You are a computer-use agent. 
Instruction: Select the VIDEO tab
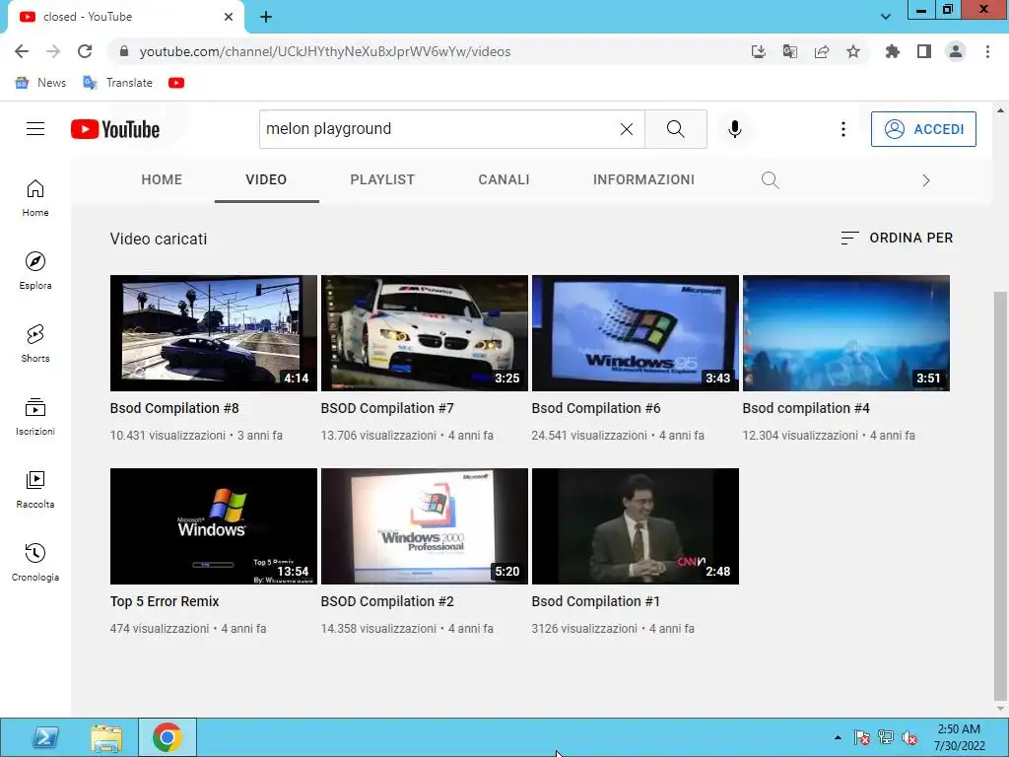266,179
